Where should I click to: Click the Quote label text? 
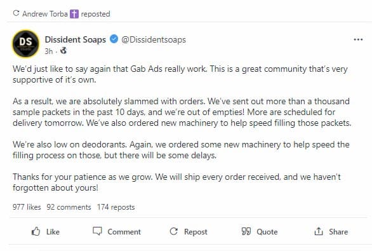267,231
